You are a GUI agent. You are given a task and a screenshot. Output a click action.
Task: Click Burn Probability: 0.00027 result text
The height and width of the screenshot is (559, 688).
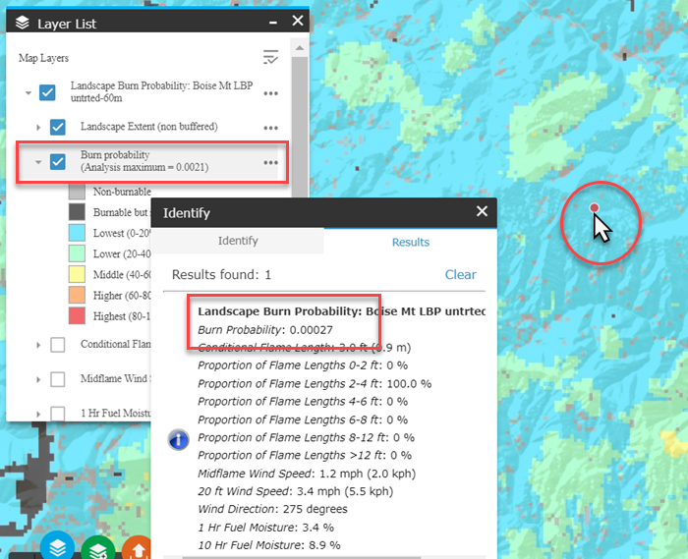click(265, 330)
